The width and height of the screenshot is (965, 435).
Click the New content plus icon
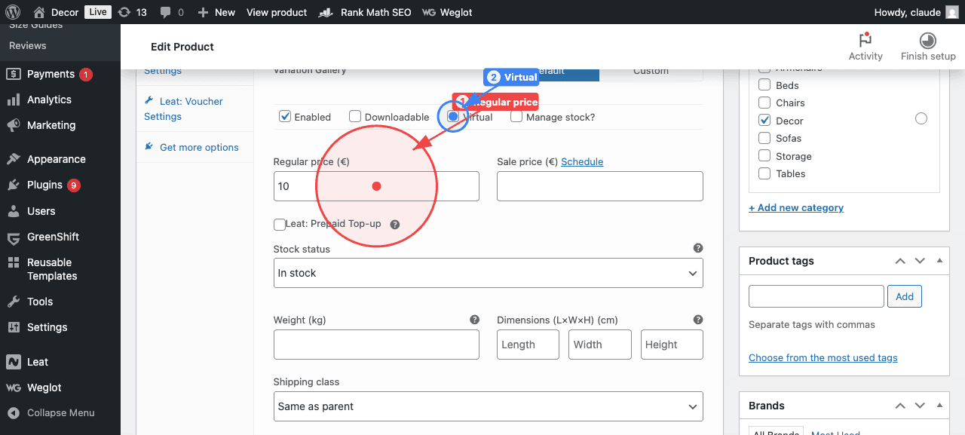click(203, 12)
